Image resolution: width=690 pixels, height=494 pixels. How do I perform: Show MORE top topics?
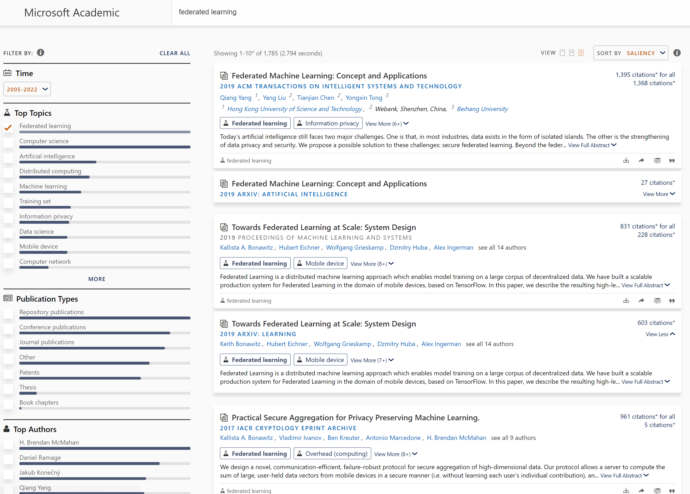[97, 279]
